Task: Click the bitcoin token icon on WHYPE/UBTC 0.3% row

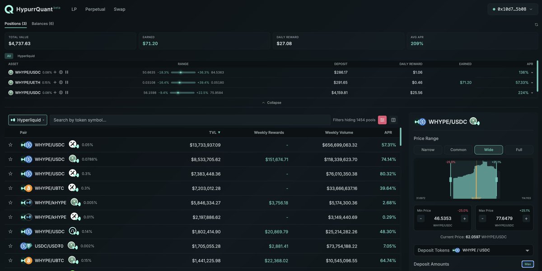Action: pyautogui.click(x=28, y=188)
